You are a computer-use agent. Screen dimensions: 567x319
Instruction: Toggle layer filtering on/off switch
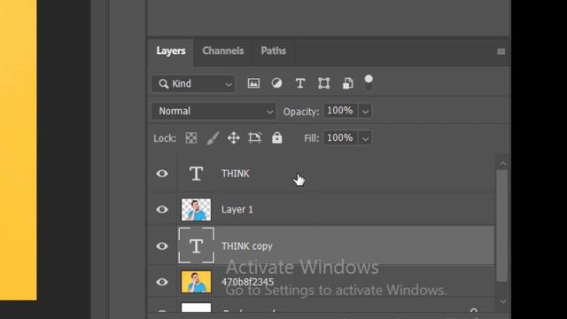369,82
